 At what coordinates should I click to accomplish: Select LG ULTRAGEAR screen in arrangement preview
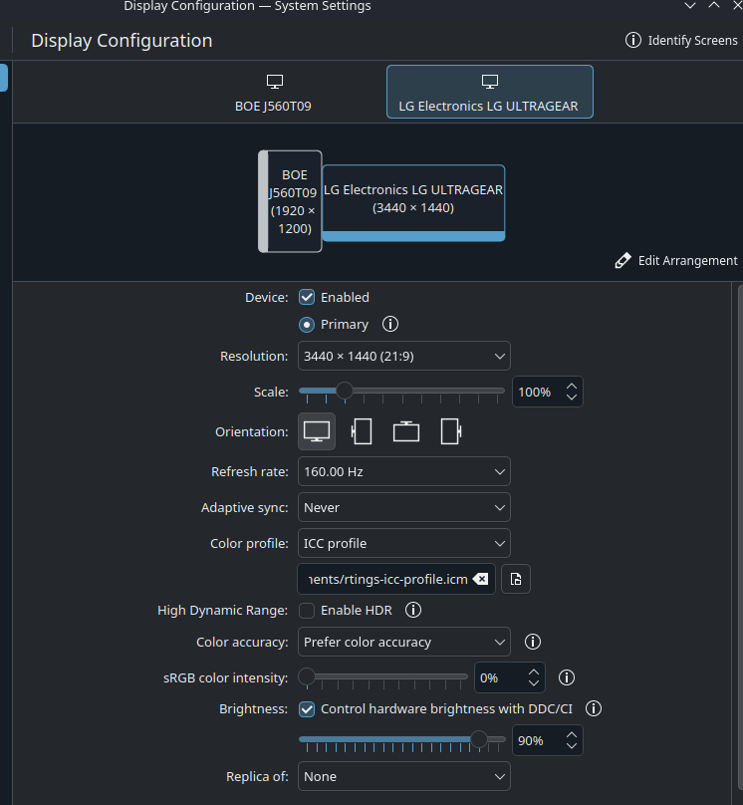413,203
